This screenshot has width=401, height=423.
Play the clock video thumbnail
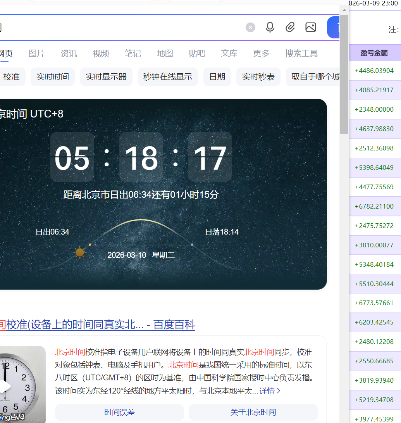(5, 386)
